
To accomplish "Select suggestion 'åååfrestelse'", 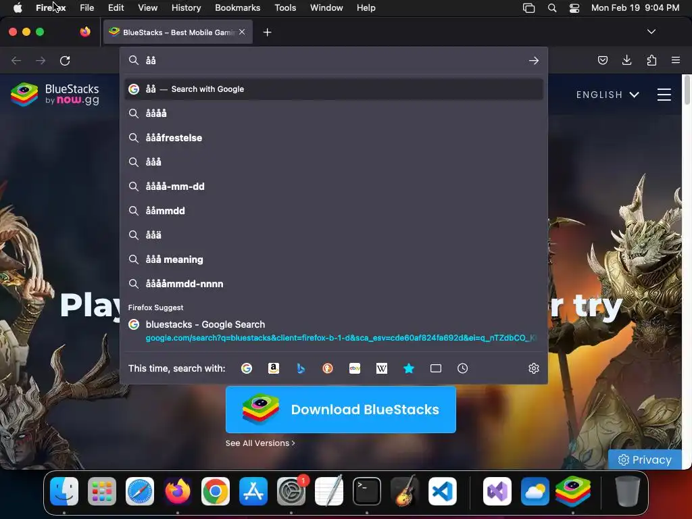I will [334, 138].
